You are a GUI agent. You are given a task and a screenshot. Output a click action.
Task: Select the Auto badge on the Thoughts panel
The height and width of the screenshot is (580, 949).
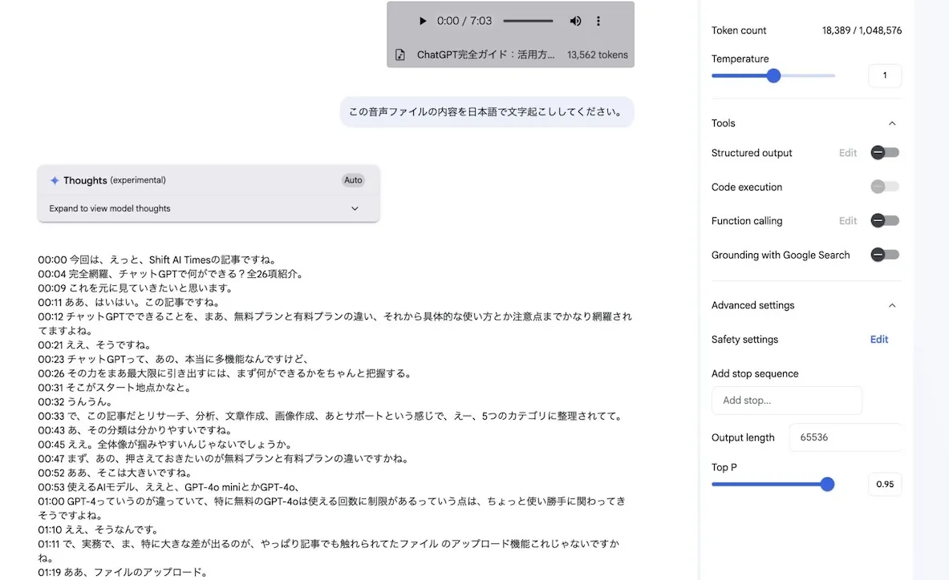pyautogui.click(x=353, y=179)
